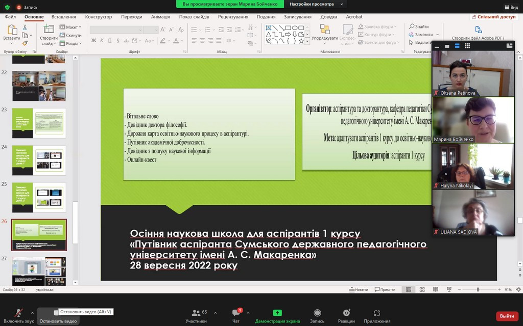Click the text highlight color icon
The image size is (523, 326).
(163, 41)
